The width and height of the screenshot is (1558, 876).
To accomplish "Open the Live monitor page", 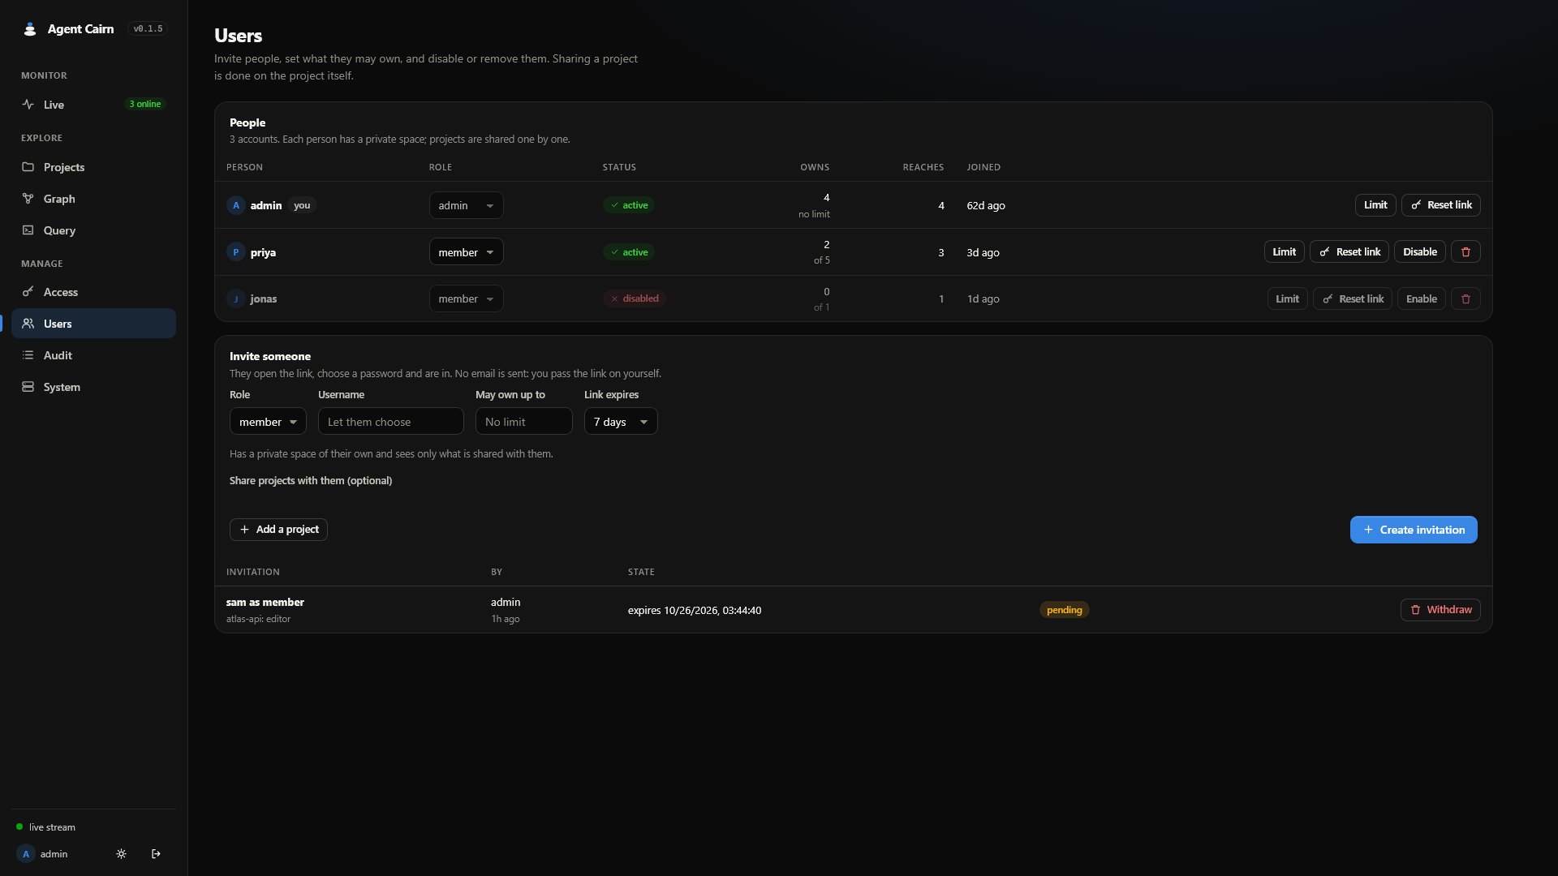I will [x=93, y=105].
